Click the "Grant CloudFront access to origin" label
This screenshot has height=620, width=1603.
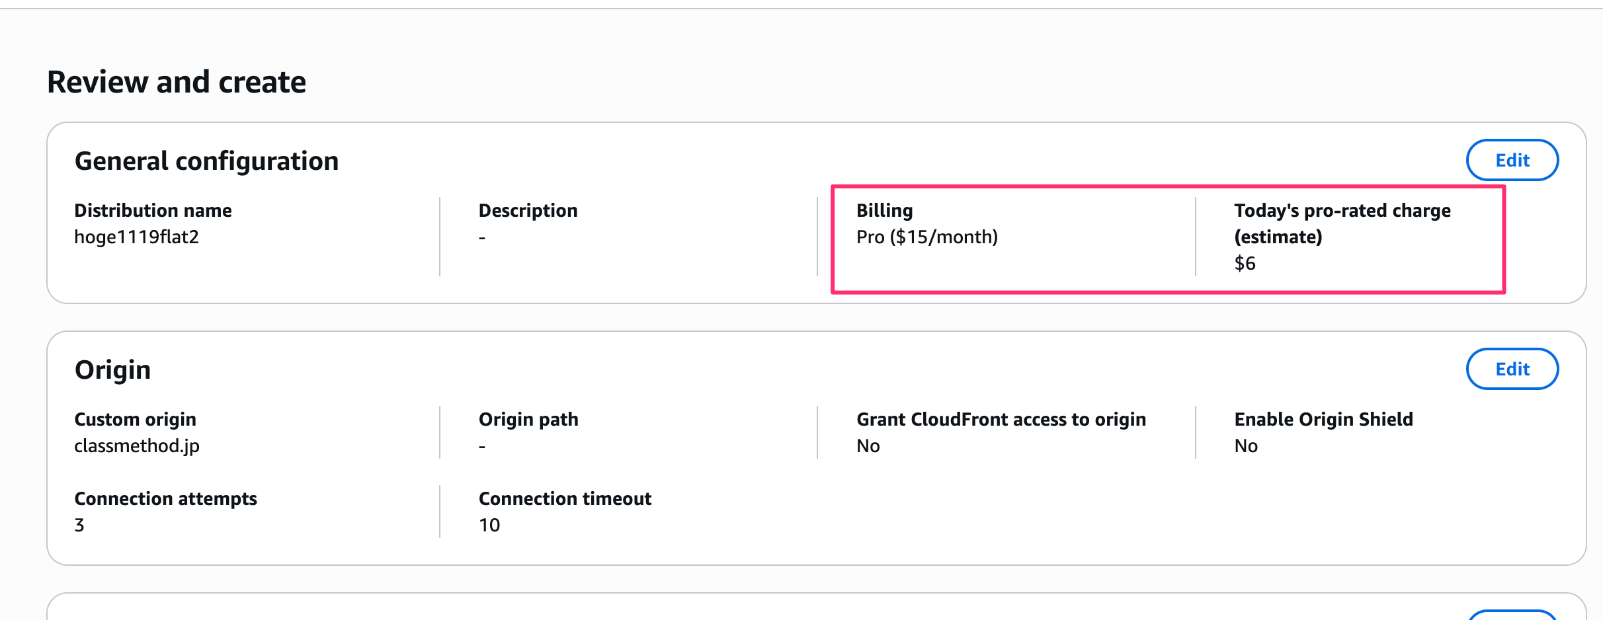(1001, 420)
